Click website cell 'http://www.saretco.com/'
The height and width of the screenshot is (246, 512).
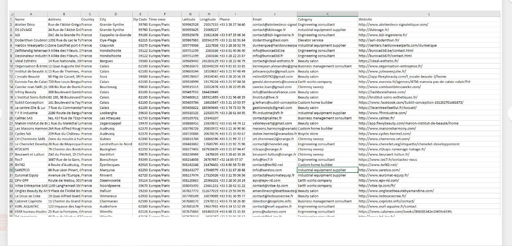tap(429, 170)
